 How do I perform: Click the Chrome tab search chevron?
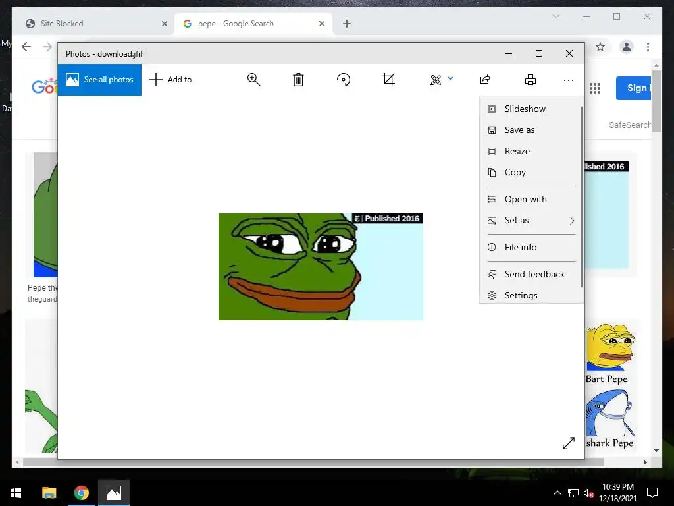point(556,16)
